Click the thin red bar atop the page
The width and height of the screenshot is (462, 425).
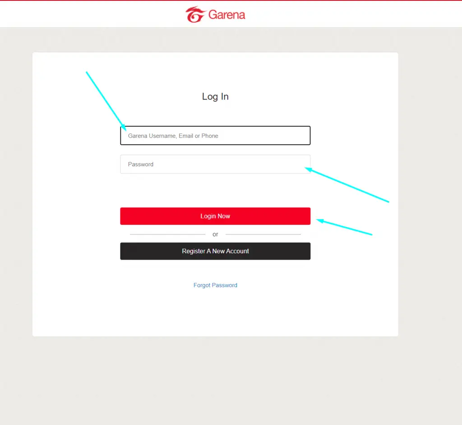point(231,0)
